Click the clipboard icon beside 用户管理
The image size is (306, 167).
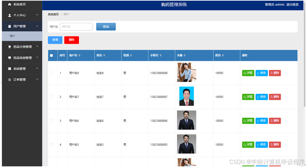9,26
